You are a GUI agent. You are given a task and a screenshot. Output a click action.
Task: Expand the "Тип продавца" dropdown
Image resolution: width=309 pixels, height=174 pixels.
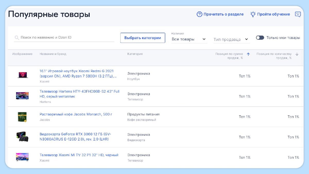pyautogui.click(x=231, y=39)
